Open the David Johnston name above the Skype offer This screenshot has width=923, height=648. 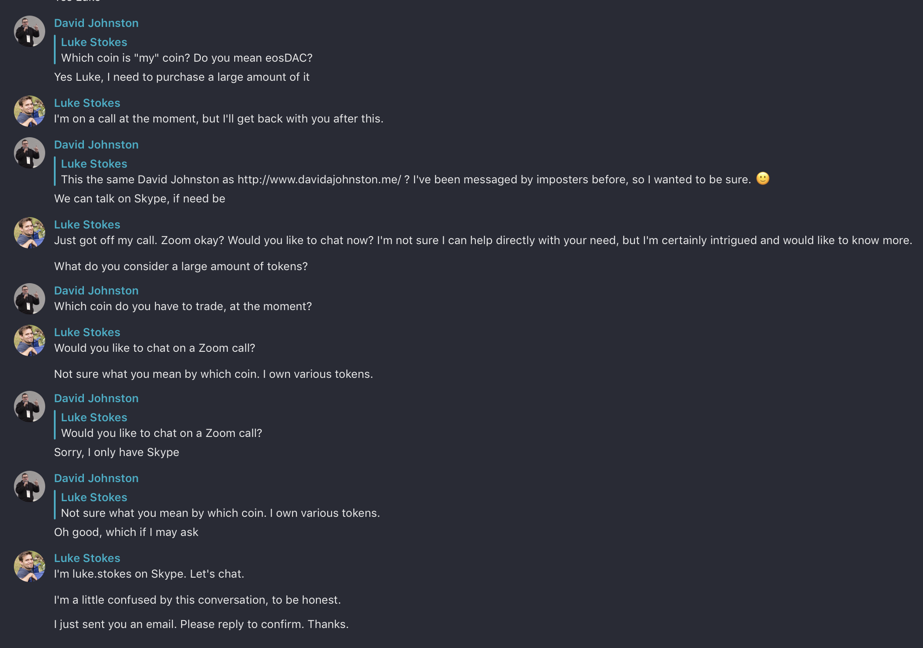[x=96, y=145]
